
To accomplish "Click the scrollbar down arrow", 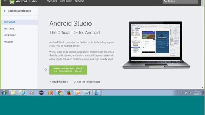I will [202, 88].
